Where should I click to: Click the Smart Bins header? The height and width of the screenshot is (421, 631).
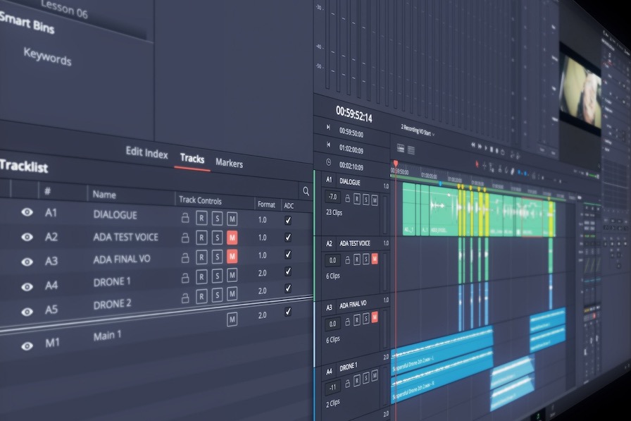pyautogui.click(x=27, y=23)
